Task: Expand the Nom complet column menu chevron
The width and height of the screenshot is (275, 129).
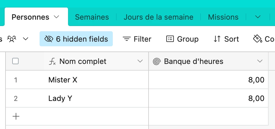Action: point(140,61)
